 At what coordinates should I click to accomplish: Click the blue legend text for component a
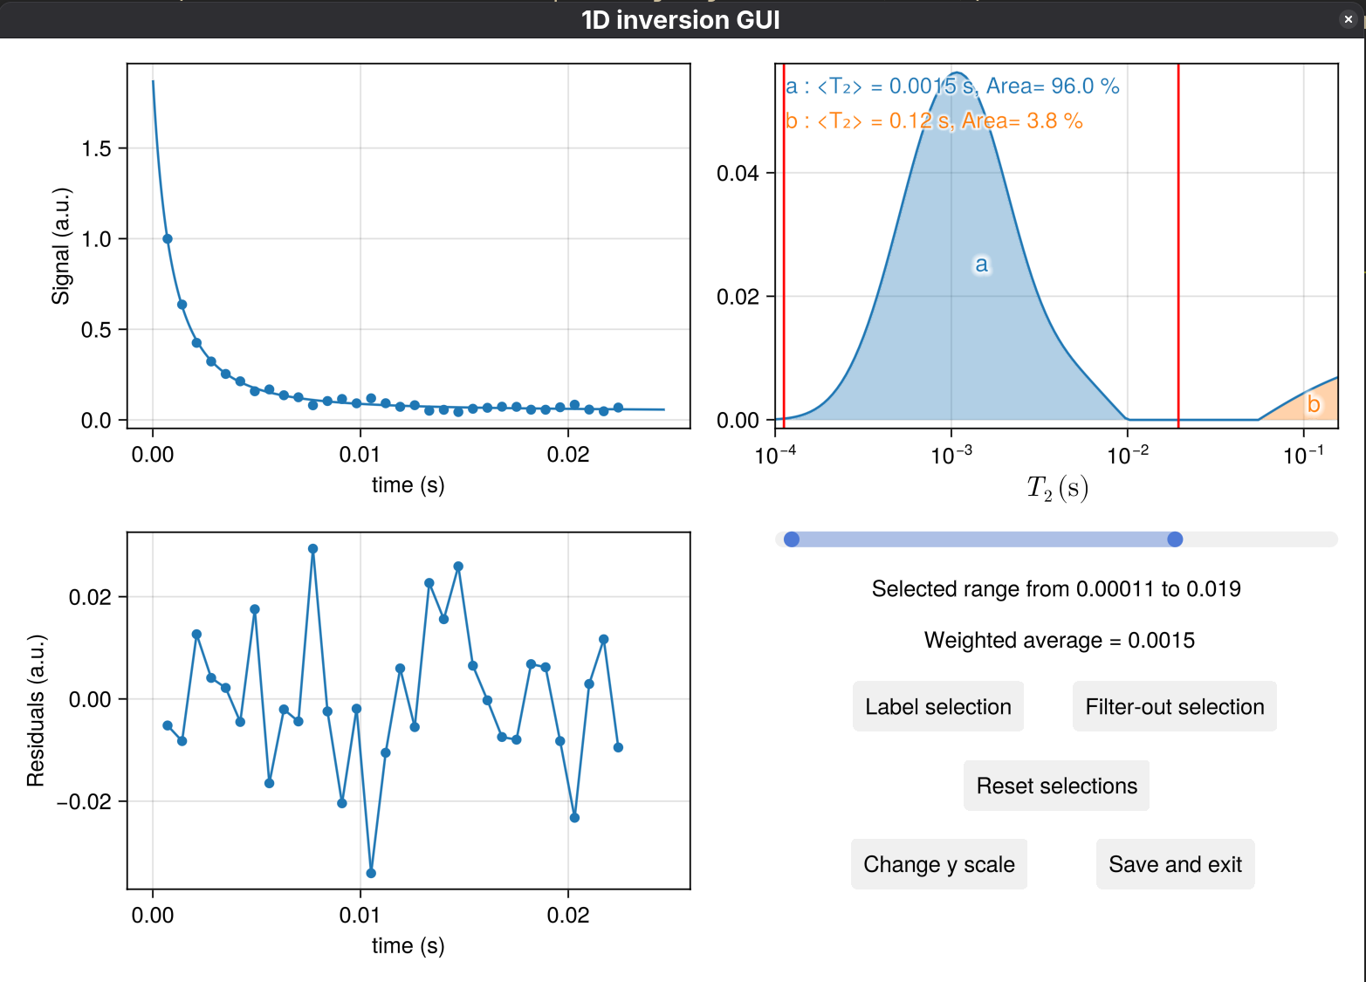(952, 86)
